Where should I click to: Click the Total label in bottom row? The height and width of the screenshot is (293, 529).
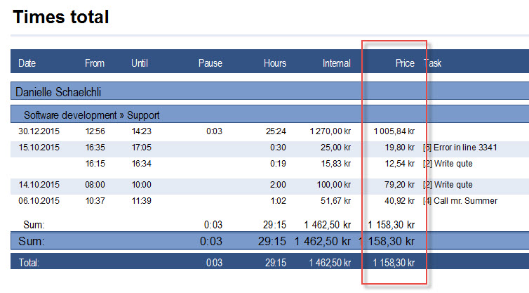coord(29,263)
